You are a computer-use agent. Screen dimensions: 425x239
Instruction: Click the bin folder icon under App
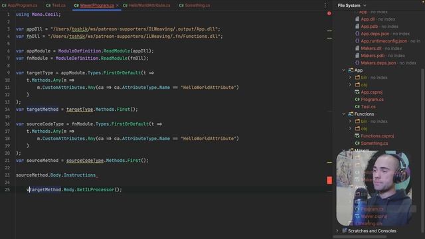coord(357,78)
